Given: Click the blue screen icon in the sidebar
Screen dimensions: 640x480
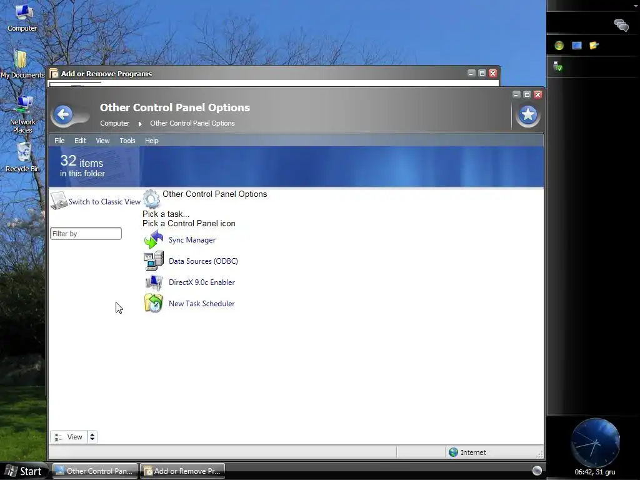Looking at the screenshot, I should [577, 45].
